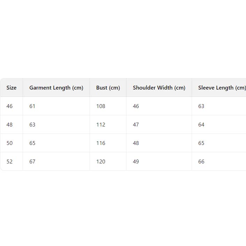The image size is (246, 246).
Task: Select size 48 in the Size column
Action: 9,125
